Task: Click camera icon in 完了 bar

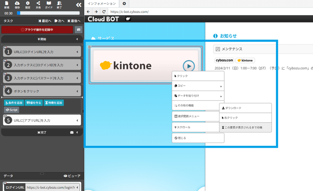Action: click(72, 132)
